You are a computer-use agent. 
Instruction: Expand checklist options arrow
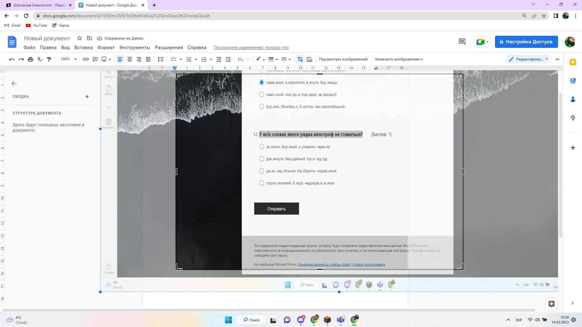point(181,59)
